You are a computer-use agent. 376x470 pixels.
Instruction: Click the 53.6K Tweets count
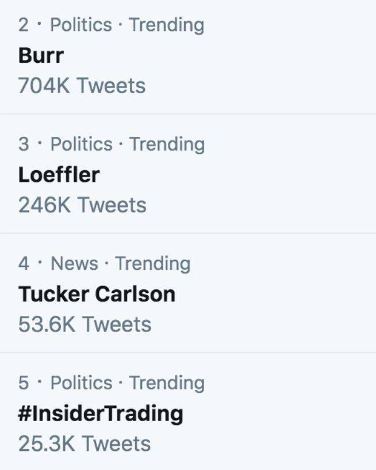(x=85, y=324)
